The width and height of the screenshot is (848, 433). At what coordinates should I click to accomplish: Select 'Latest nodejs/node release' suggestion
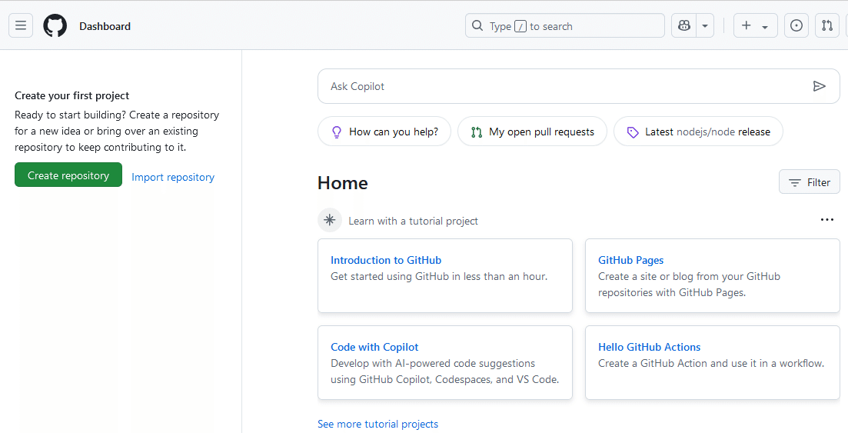(698, 132)
